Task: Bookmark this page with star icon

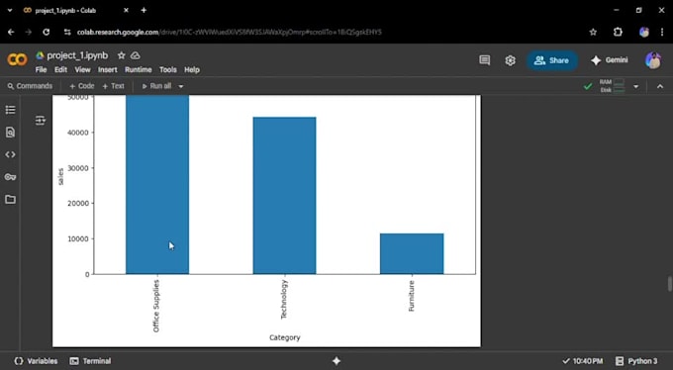Action: [593, 33]
